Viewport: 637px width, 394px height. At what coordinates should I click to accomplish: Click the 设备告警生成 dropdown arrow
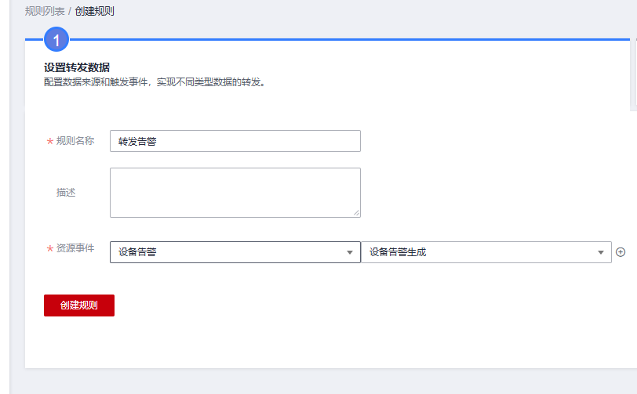600,252
